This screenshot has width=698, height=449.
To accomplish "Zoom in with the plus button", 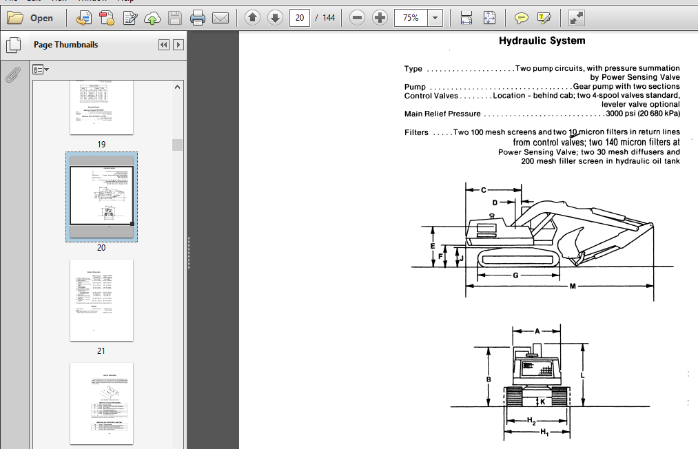I will pyautogui.click(x=380, y=18).
